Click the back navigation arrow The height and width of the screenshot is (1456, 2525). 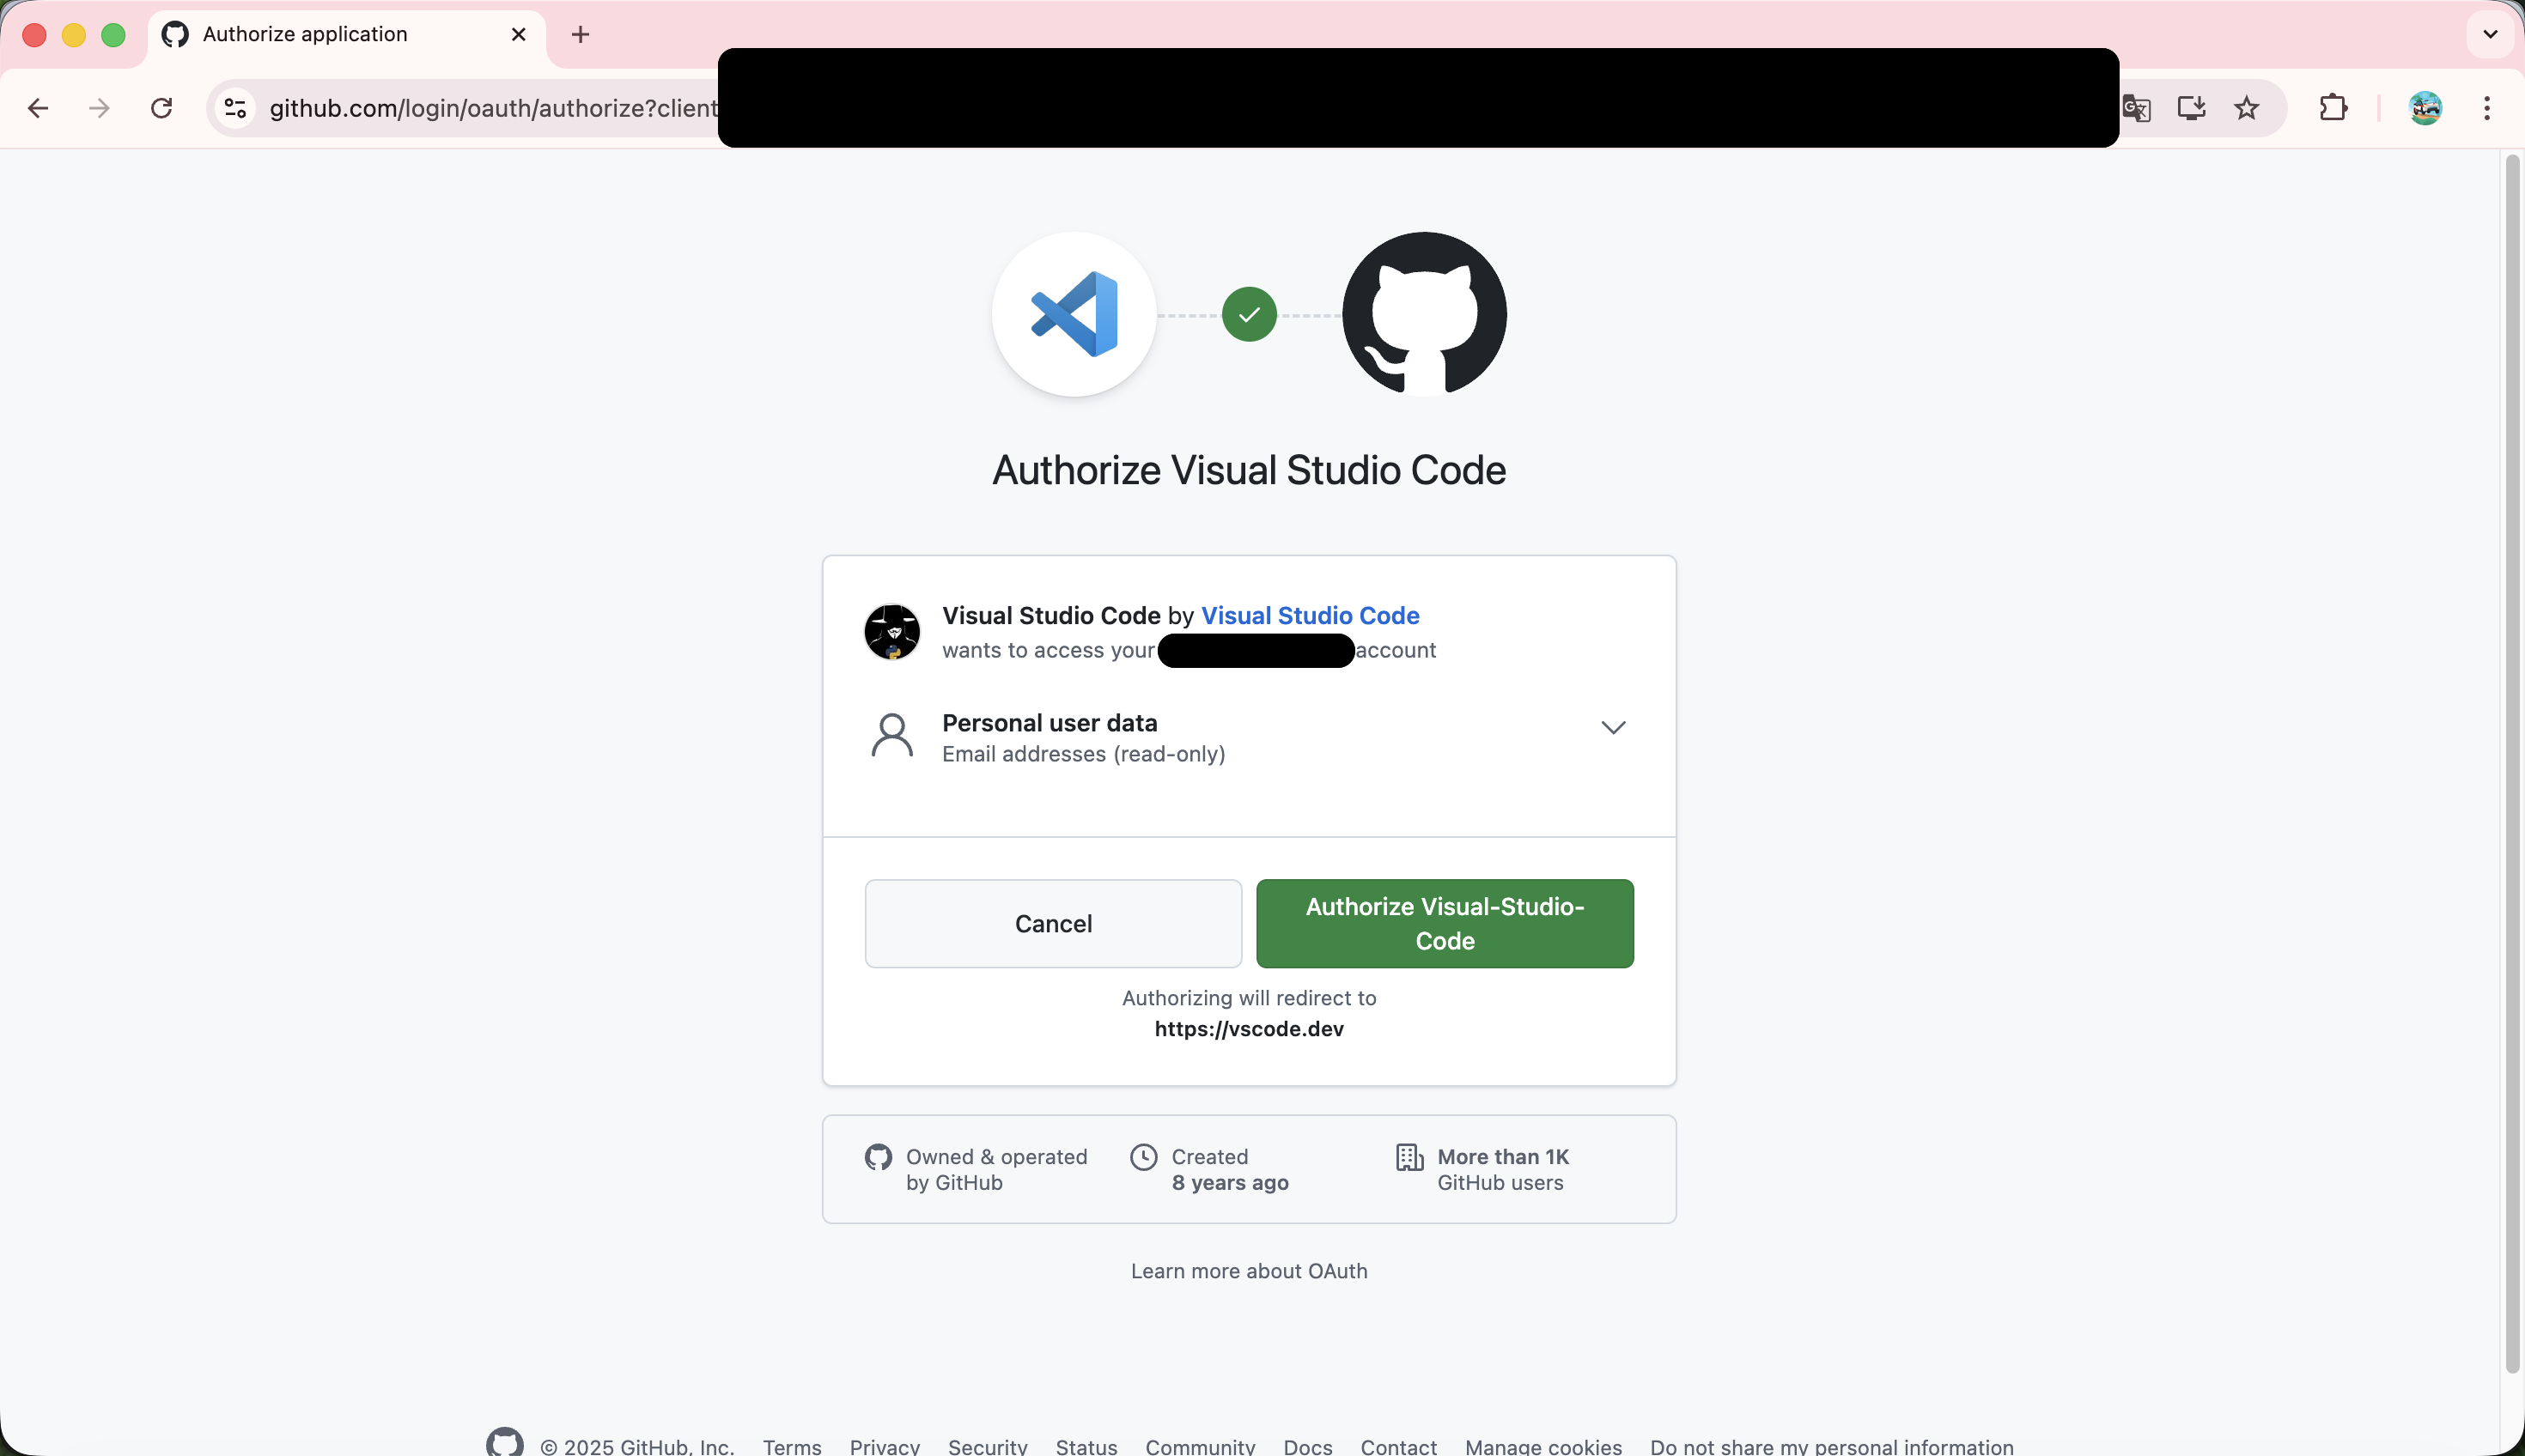tap(38, 108)
